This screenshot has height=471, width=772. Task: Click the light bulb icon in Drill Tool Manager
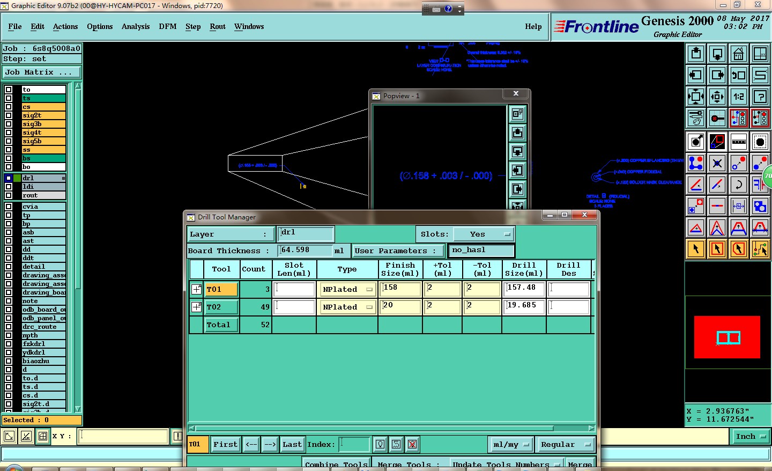[380, 444]
